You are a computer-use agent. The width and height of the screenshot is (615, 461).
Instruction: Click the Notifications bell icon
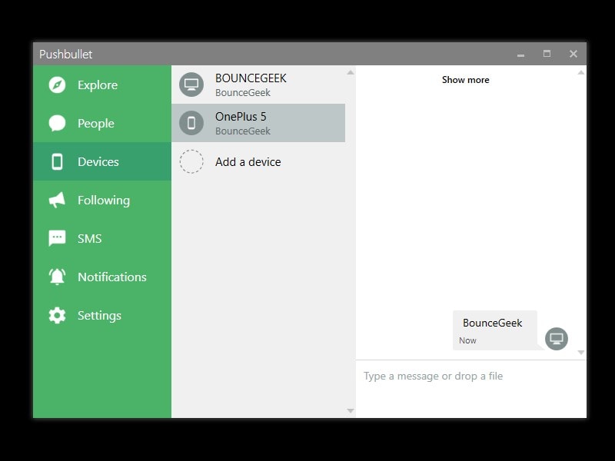click(57, 277)
